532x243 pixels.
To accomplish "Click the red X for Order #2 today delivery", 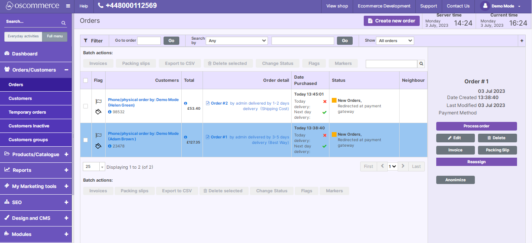I will pyautogui.click(x=324, y=101).
